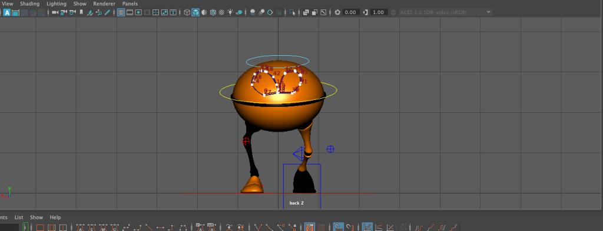Toggle the X-Ray display icon
This screenshot has width=603, height=231.
click(x=306, y=12)
